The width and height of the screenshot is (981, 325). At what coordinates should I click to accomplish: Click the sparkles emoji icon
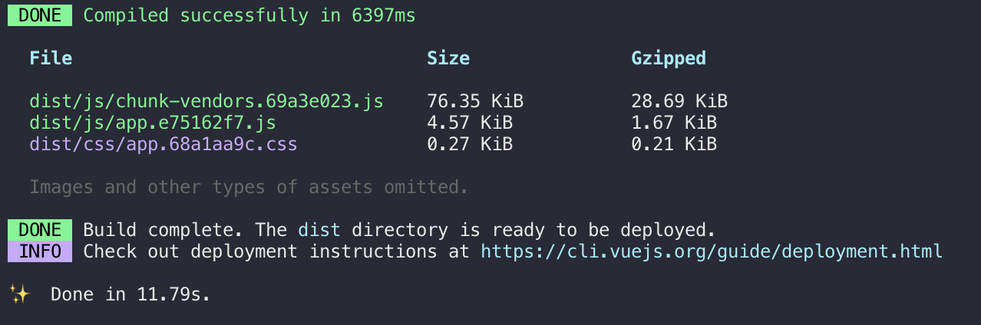[18, 294]
